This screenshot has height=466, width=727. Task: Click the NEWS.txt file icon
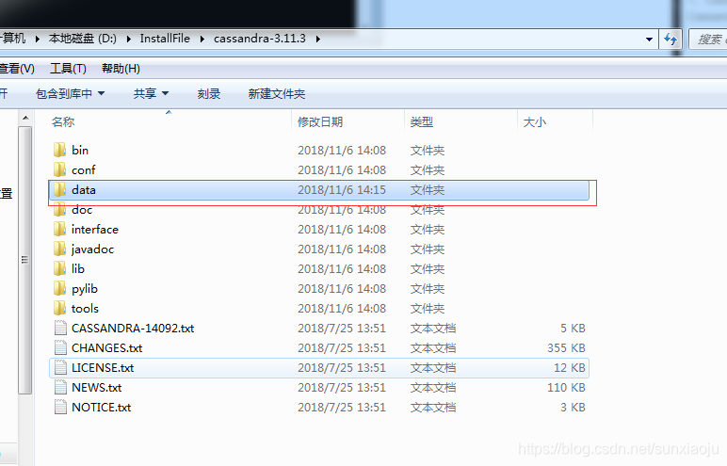60,388
